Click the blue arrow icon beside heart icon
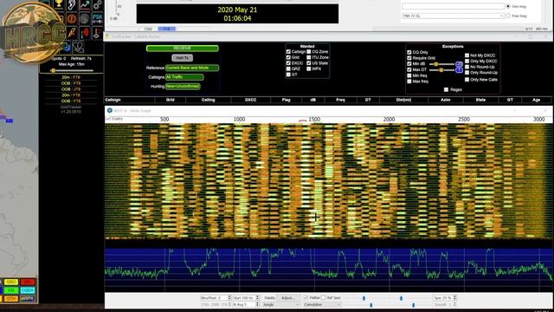This screenshot has height=312, width=554. (x=67, y=47)
